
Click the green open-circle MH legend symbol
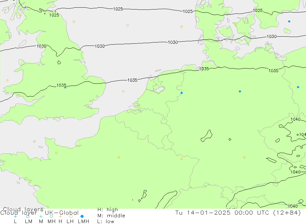click(x=51, y=216)
